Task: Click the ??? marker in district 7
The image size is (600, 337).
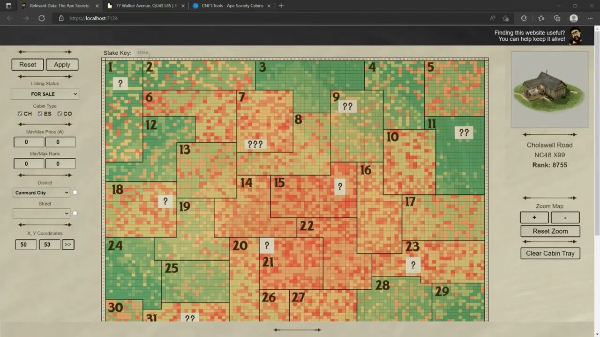Action: pos(255,144)
